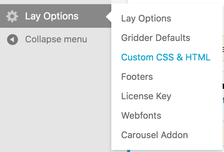Collapse the admin sidebar using the circled arrow

pyautogui.click(x=12, y=40)
